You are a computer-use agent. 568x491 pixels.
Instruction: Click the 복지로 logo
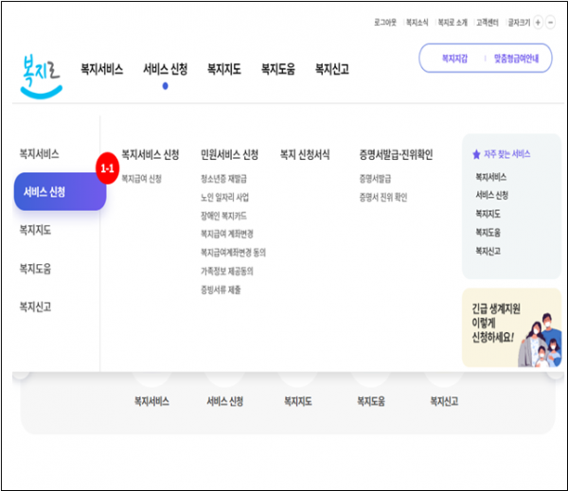point(41,74)
